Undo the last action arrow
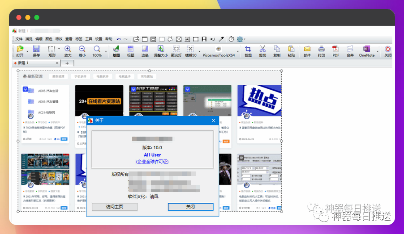 tap(119, 39)
